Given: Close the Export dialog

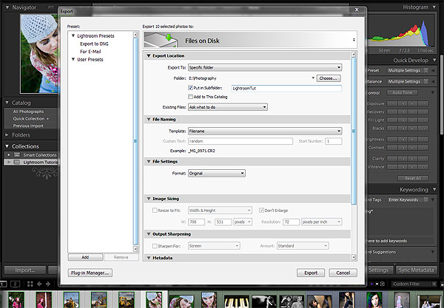Looking at the screenshot, I should (x=357, y=10).
